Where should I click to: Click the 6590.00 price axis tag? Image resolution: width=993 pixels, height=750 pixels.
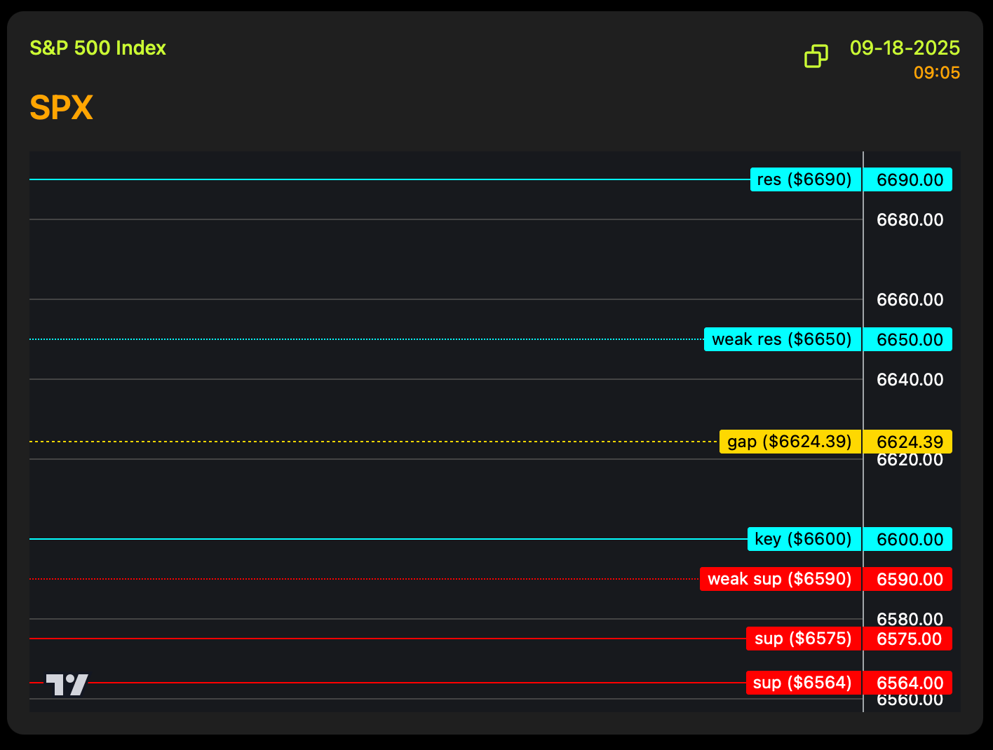[908, 579]
